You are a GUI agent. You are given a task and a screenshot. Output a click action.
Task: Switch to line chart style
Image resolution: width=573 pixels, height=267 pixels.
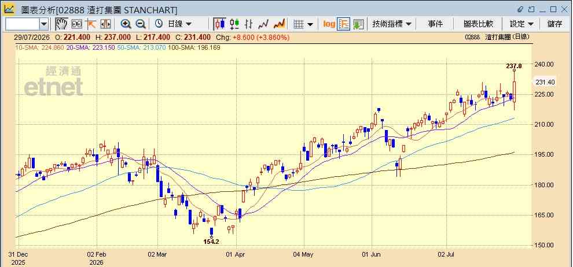tap(263, 24)
